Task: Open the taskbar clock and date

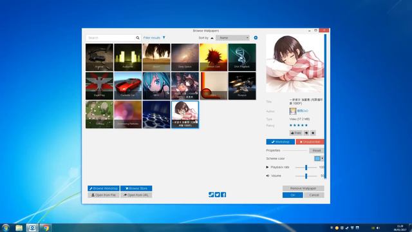Action: [x=400, y=227]
